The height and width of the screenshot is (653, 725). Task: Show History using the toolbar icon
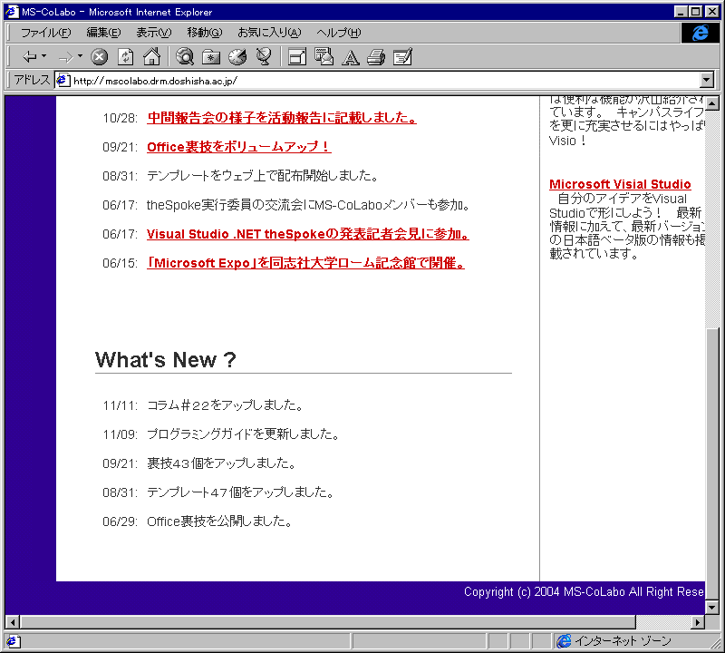[x=237, y=57]
